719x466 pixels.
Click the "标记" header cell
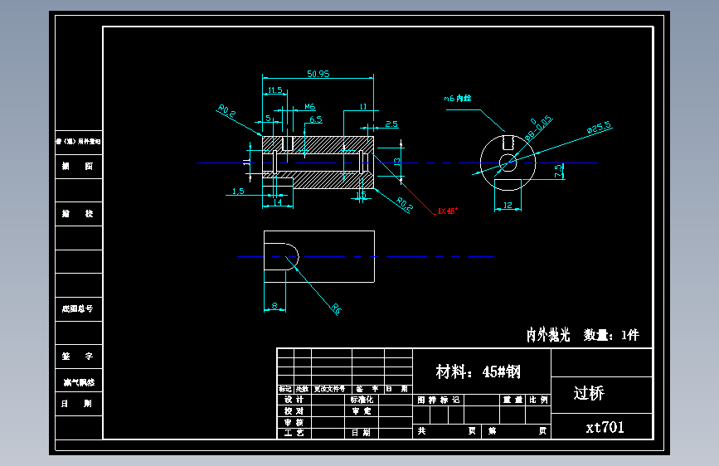pos(285,389)
